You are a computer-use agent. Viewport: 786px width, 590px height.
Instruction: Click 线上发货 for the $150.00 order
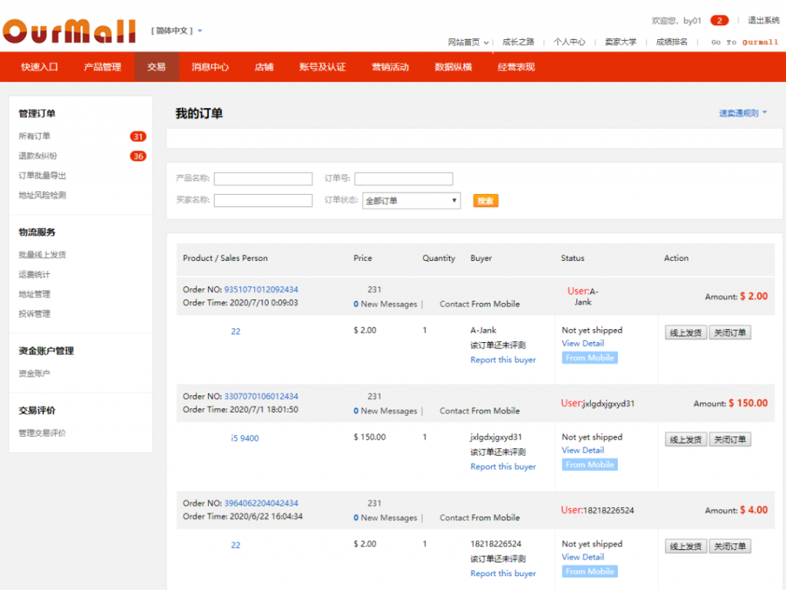pos(685,440)
